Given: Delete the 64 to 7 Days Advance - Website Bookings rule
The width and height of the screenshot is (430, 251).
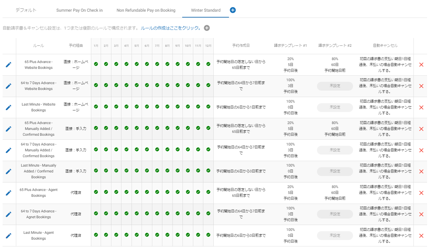Looking at the screenshot, I should click(x=421, y=86).
